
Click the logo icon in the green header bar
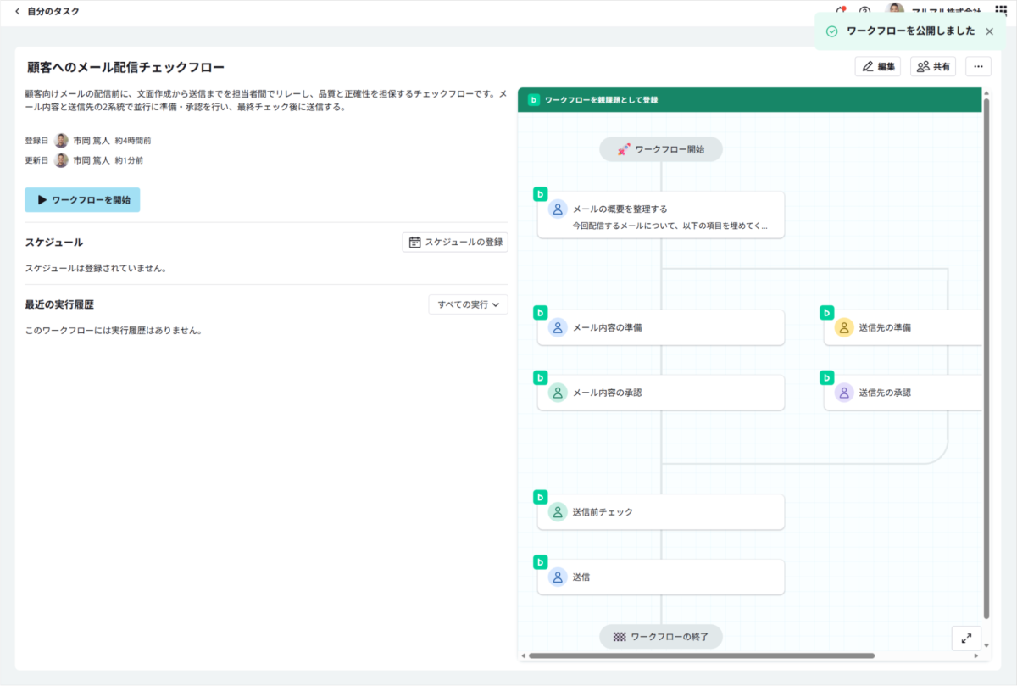point(534,100)
